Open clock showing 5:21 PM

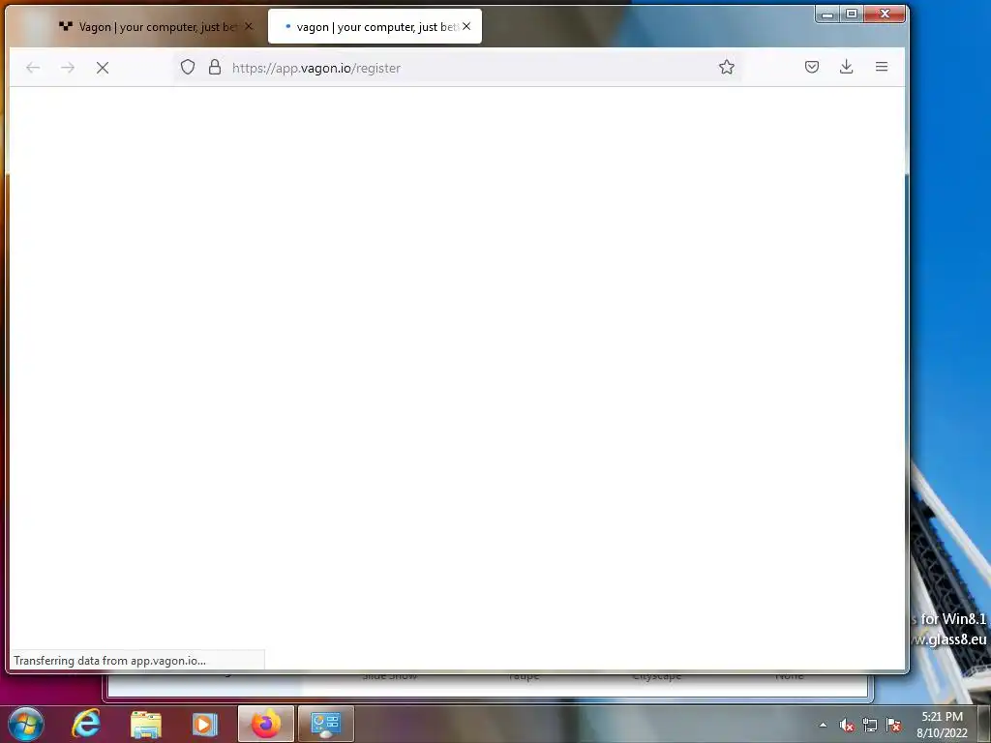pos(942,725)
